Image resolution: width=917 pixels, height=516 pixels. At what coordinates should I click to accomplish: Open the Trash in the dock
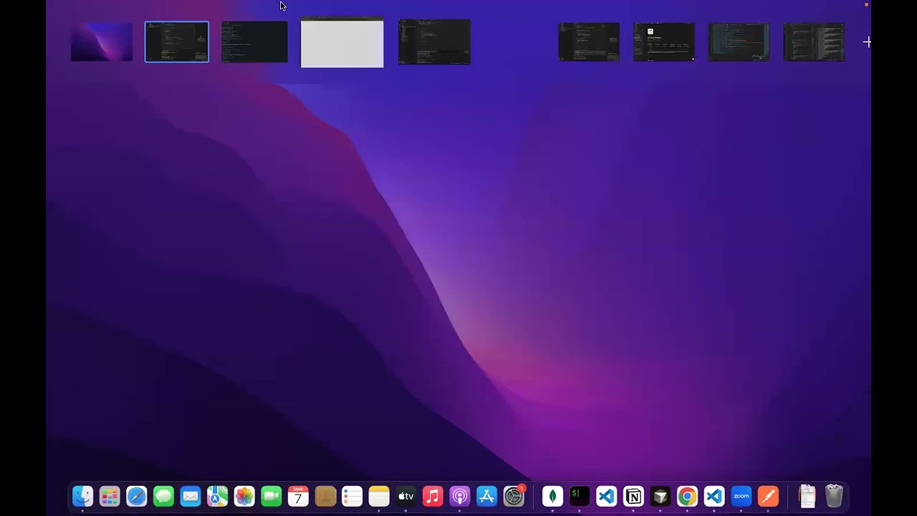coord(834,496)
